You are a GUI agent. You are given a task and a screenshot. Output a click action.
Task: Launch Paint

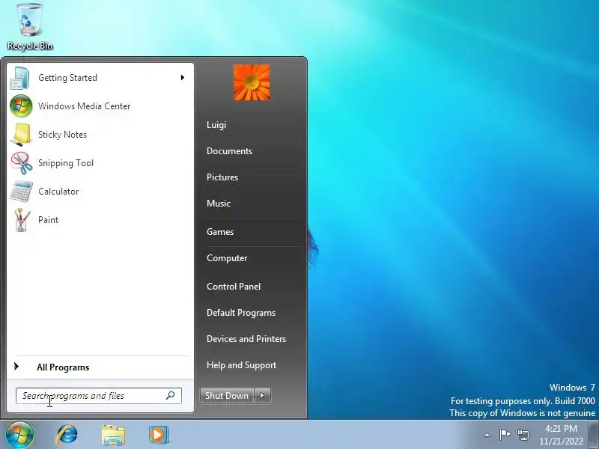(x=100, y=220)
